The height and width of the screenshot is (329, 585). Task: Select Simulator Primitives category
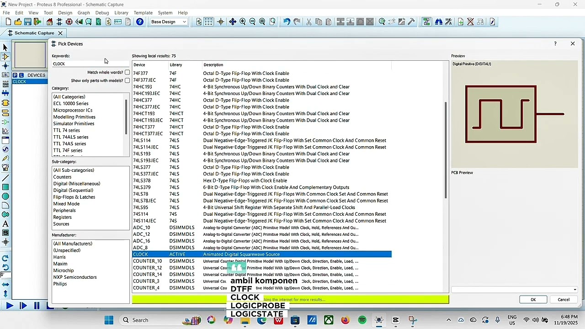tap(74, 123)
